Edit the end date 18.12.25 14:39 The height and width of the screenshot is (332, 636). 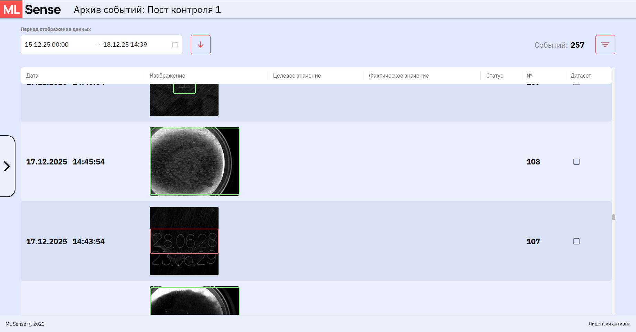point(125,45)
